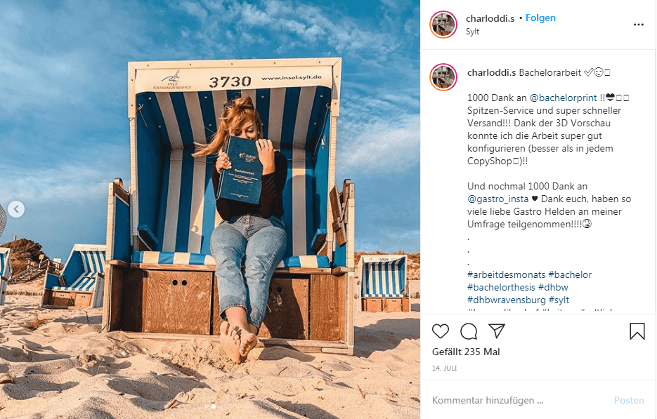Open comments via speech bubble icon
The height and width of the screenshot is (419, 657).
469,331
